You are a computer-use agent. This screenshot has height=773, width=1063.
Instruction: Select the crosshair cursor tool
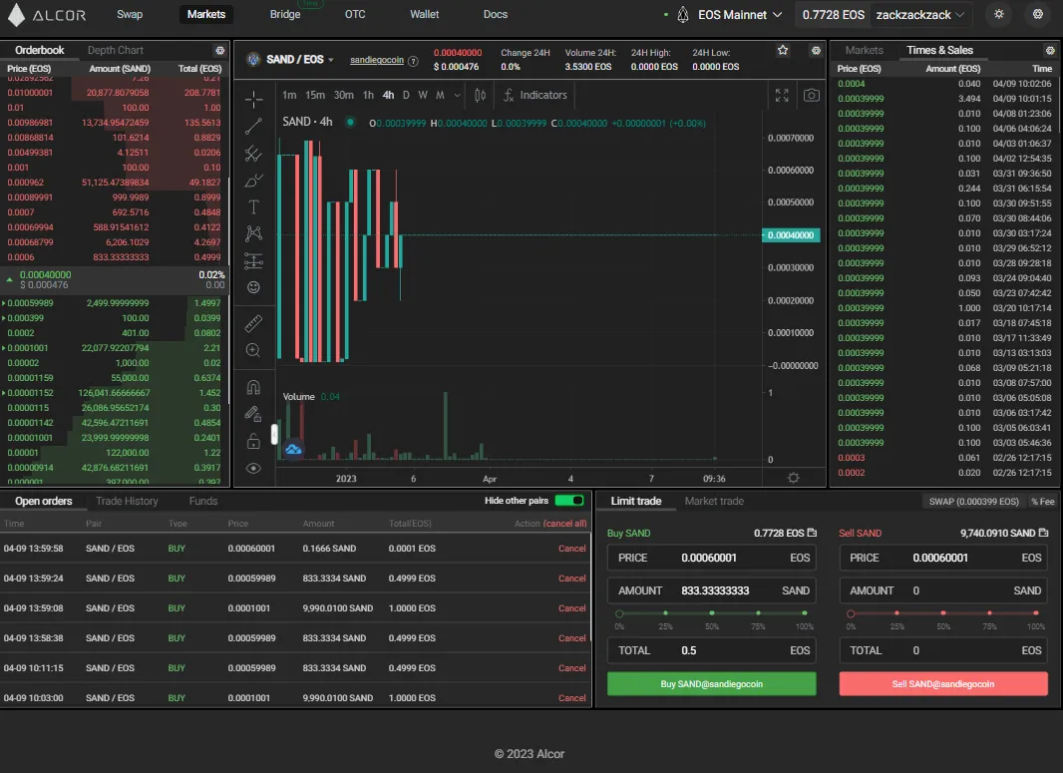253,100
